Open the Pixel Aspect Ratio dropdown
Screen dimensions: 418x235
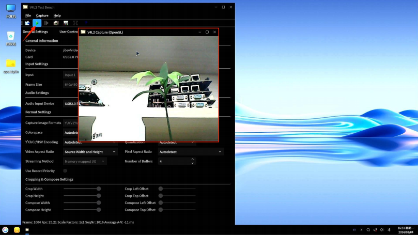[190, 152]
